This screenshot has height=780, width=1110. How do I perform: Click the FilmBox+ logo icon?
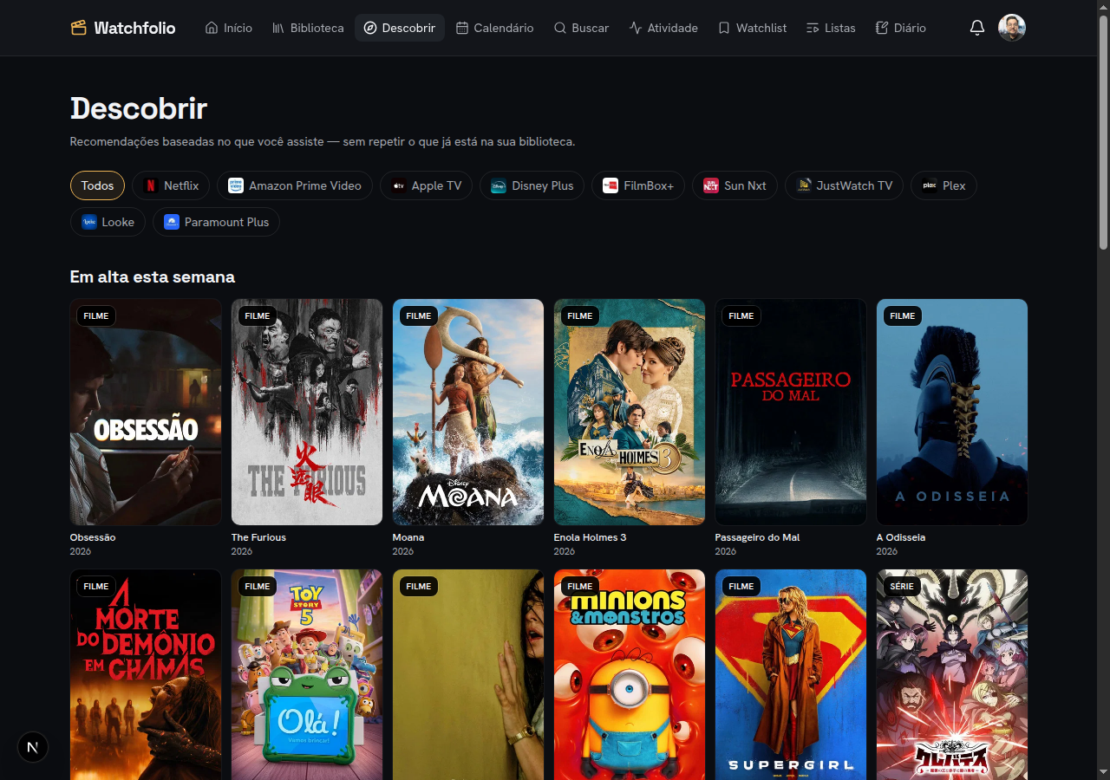pos(610,185)
